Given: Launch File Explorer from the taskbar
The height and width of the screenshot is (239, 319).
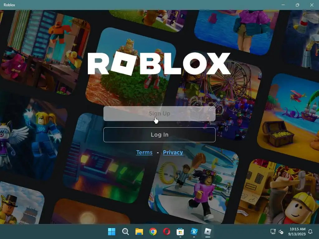Looking at the screenshot, I should pyautogui.click(x=139, y=232).
